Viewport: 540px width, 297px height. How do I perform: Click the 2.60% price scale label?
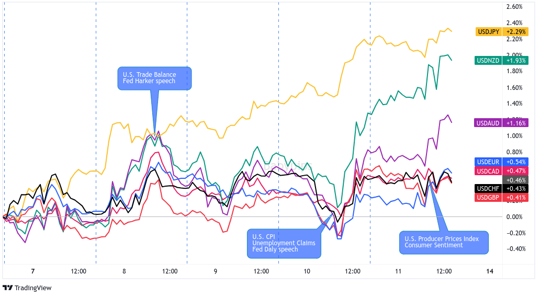[x=515, y=7]
